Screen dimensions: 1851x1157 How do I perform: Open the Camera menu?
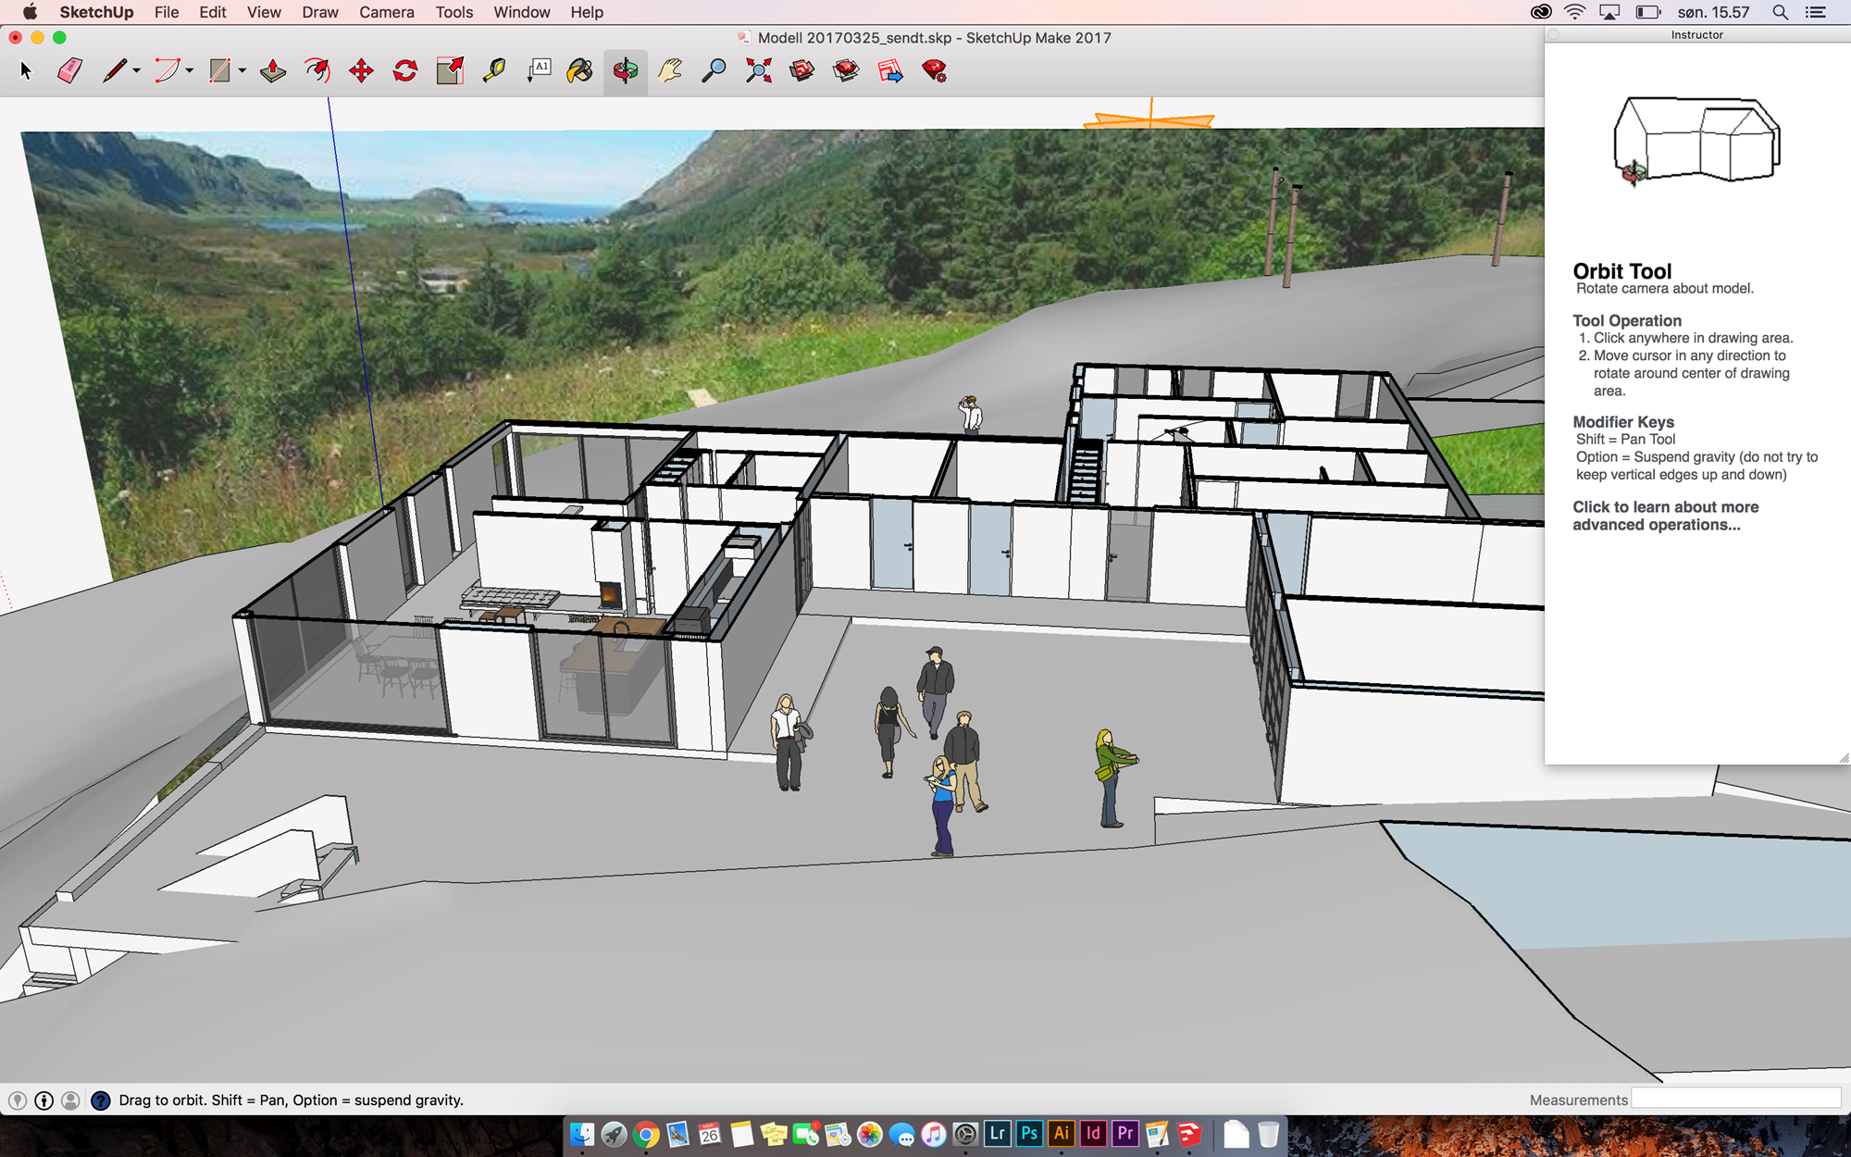click(386, 12)
